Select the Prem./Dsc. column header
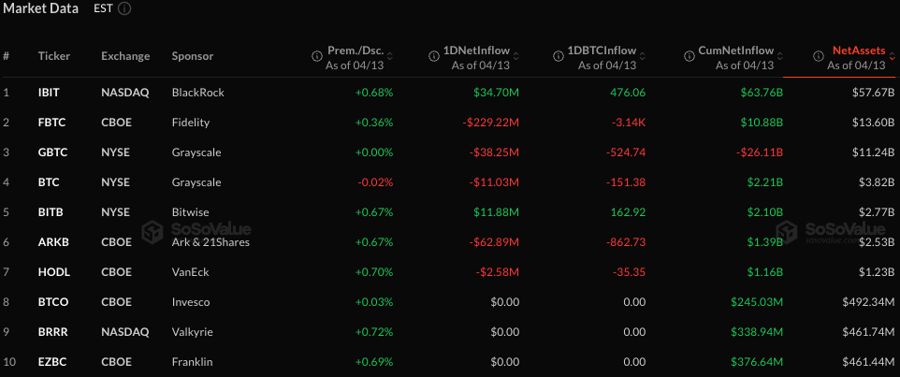Viewport: 900px width, 377px height. click(356, 51)
